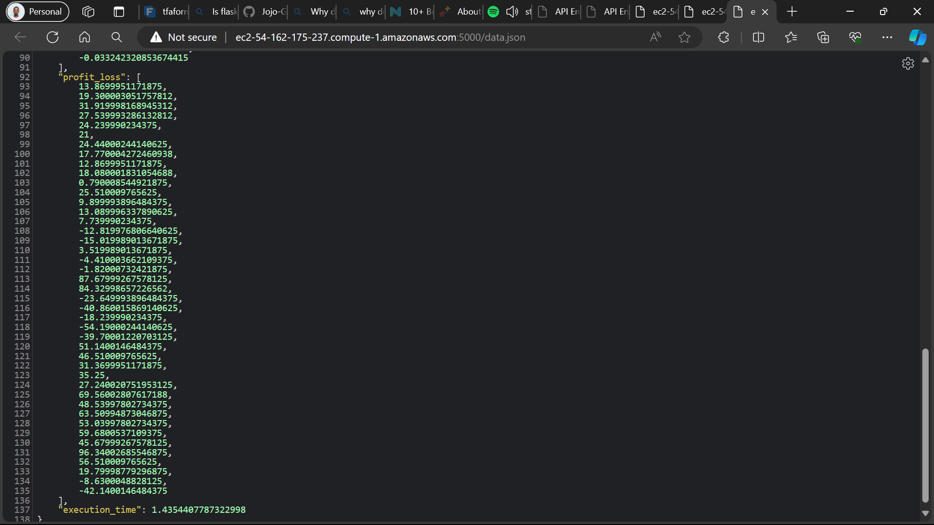Open JSON viewer settings gear

908,64
